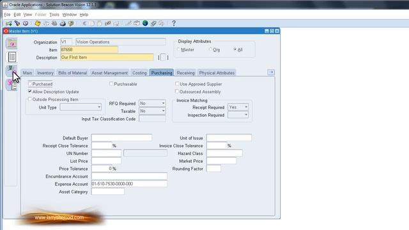Click the Print toolbar icon
This screenshot has height=230, width=409.
[63, 24]
